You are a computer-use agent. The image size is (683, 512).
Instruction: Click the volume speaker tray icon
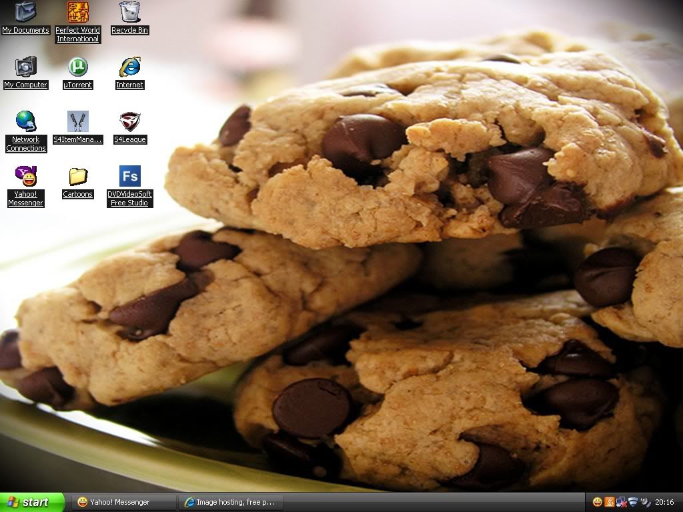click(645, 502)
